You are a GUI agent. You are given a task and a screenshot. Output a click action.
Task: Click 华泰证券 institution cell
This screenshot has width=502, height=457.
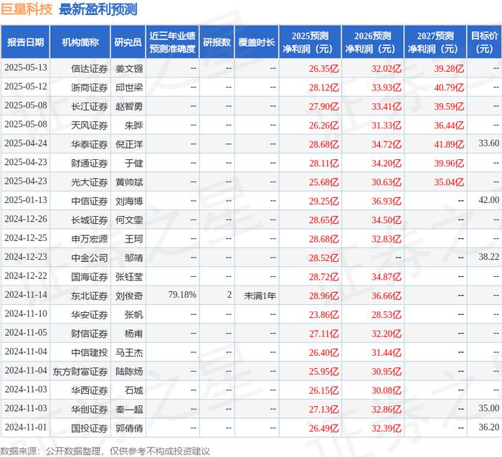90,144
